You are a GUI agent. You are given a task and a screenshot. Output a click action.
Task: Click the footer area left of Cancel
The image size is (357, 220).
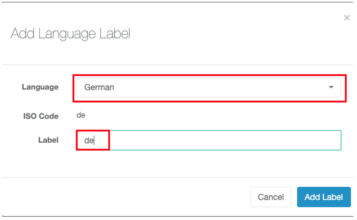[x=125, y=197]
